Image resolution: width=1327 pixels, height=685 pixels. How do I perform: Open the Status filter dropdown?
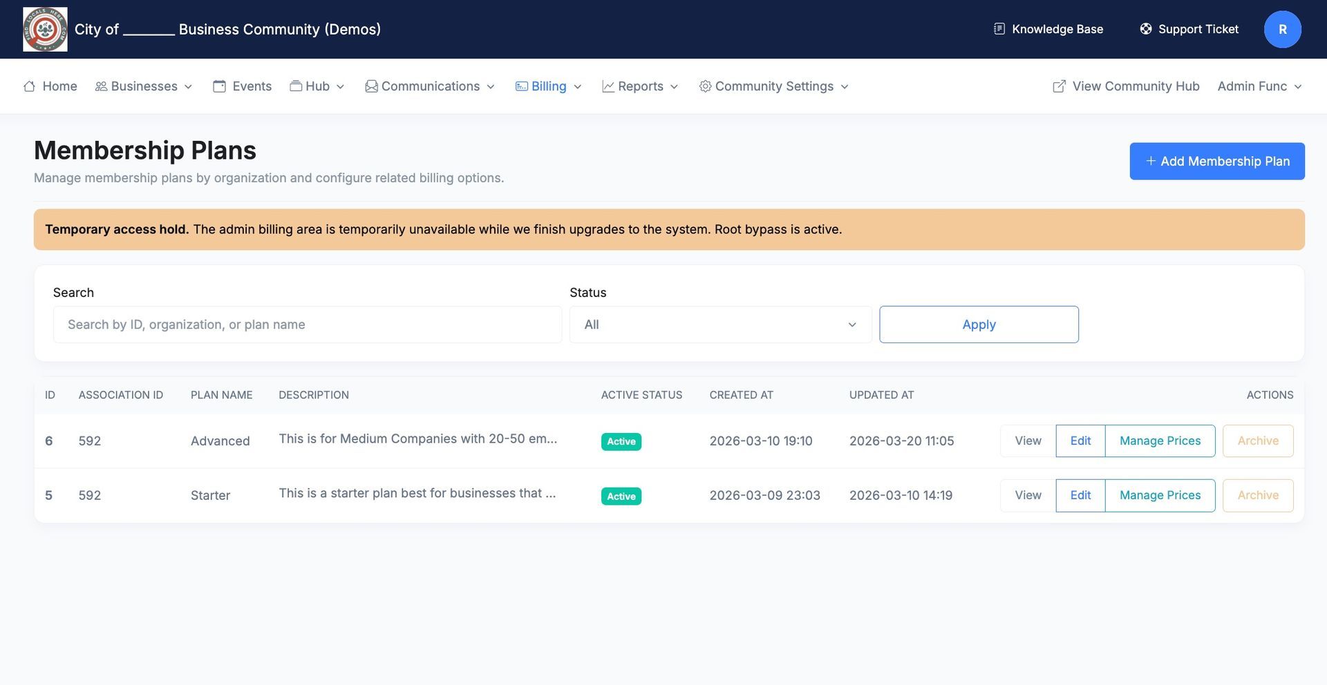tap(720, 325)
